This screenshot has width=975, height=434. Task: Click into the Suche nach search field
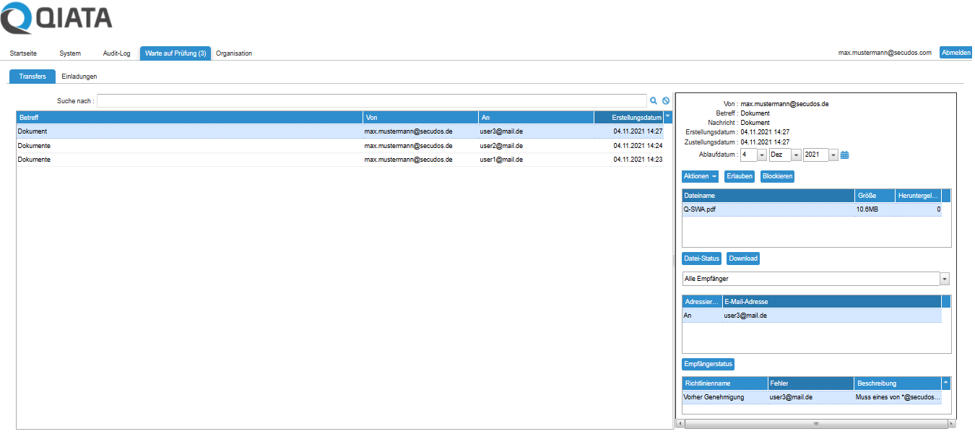coord(372,101)
